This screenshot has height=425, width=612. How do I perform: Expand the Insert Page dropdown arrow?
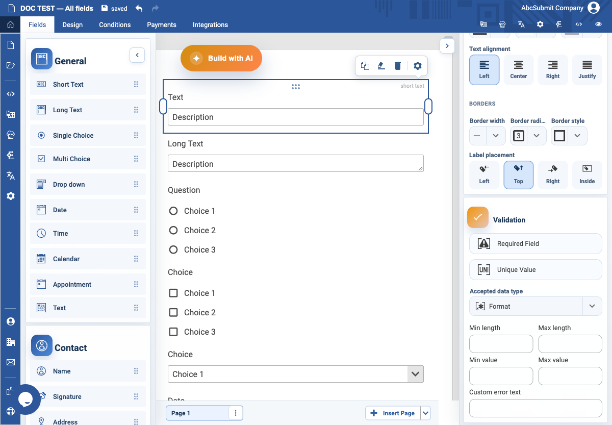tap(426, 413)
